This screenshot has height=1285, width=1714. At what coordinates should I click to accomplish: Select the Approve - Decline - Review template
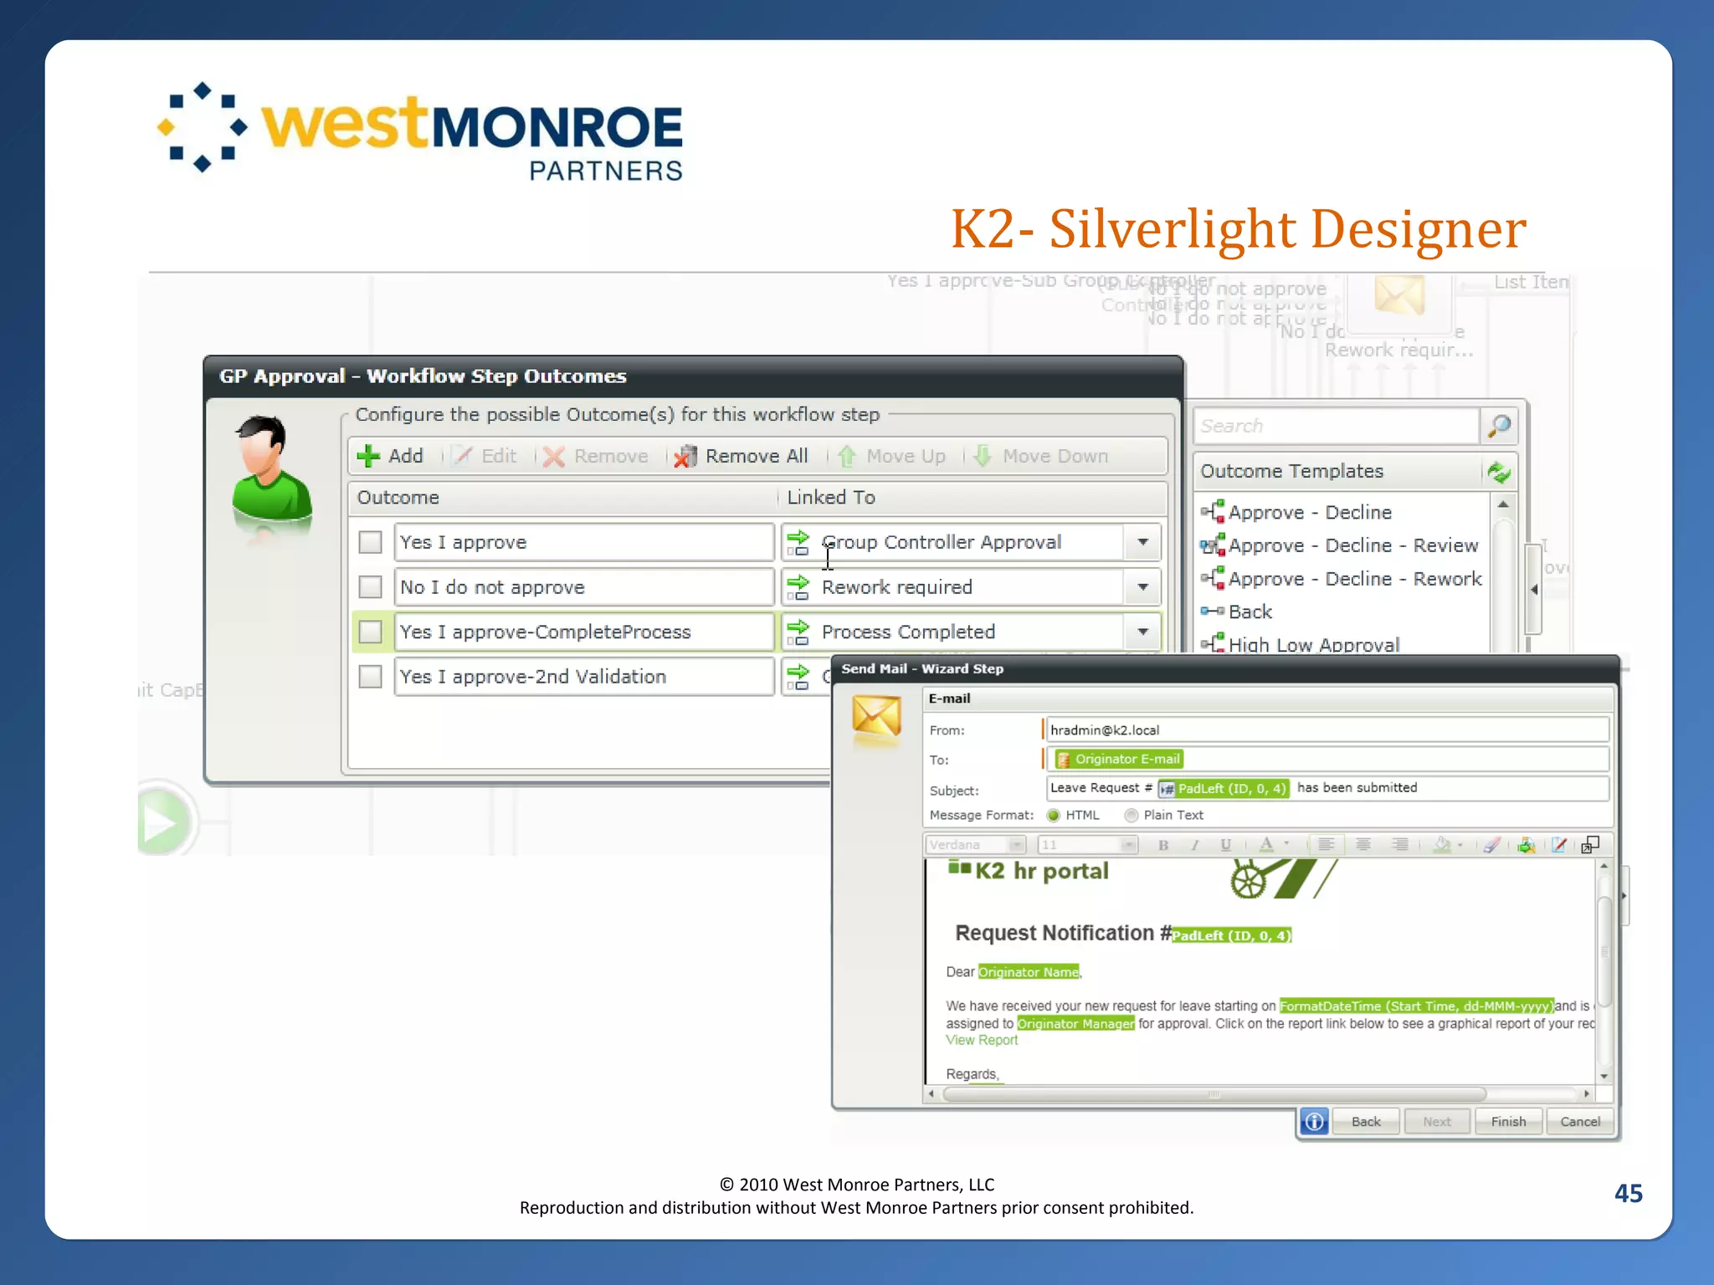(1340, 545)
